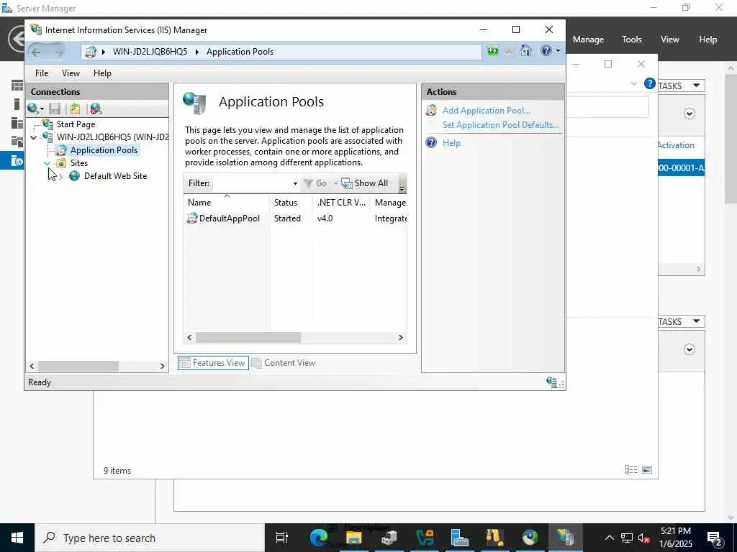Click the Add Application Pool... action link

486,111
